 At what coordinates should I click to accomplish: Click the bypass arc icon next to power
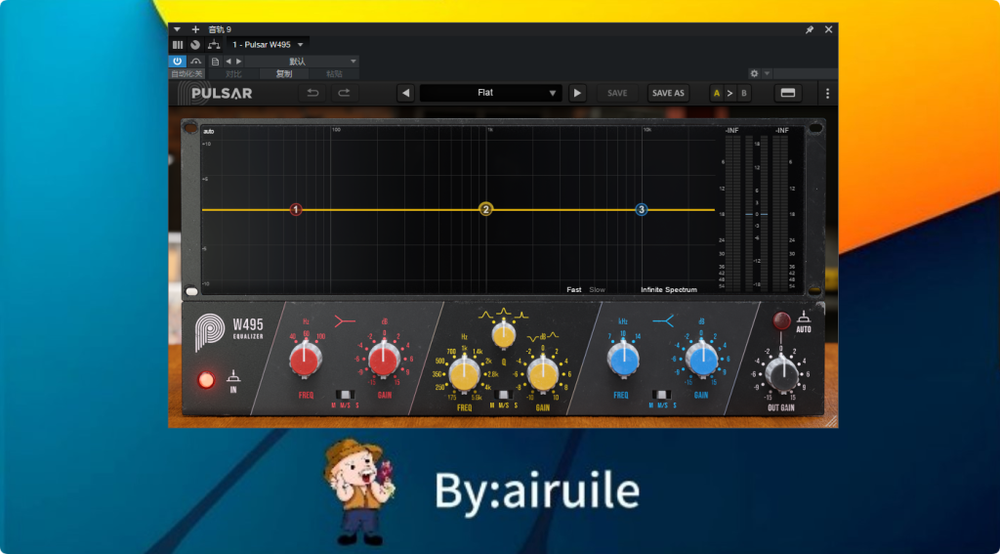coord(195,62)
